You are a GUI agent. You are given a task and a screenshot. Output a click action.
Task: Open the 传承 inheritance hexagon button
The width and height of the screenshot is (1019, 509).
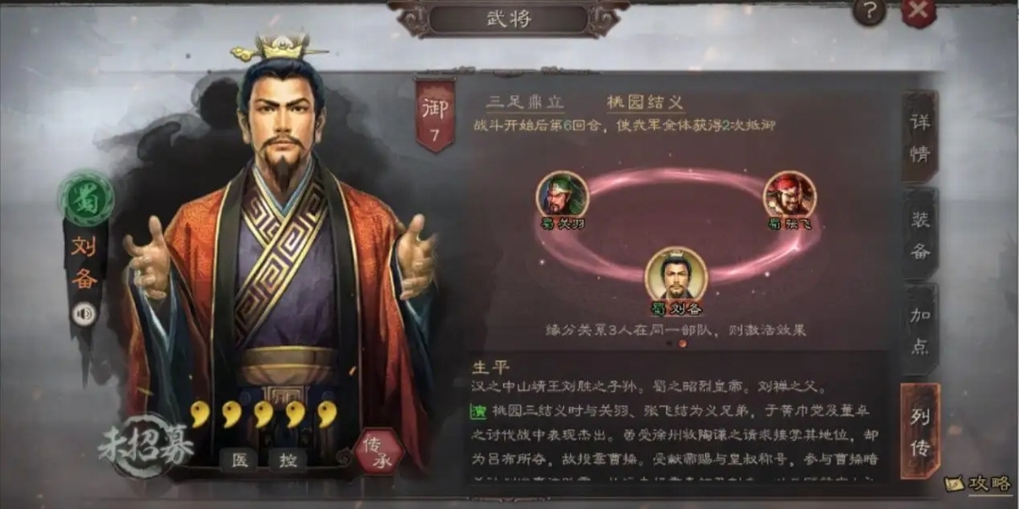click(x=379, y=452)
